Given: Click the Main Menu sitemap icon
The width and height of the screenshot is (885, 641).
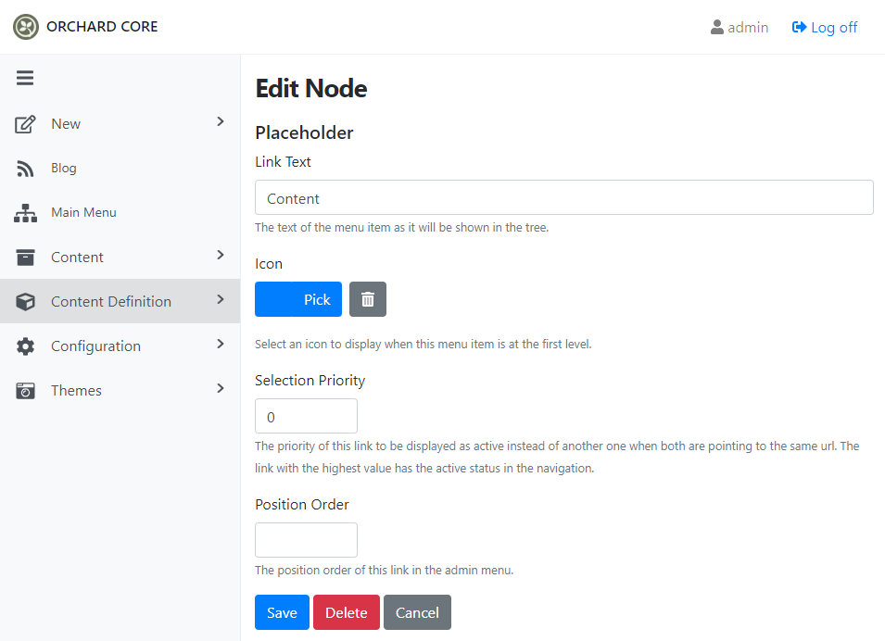Looking at the screenshot, I should pos(25,213).
